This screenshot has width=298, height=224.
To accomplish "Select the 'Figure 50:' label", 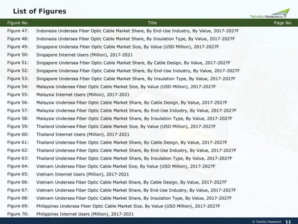I will coord(18,55).
